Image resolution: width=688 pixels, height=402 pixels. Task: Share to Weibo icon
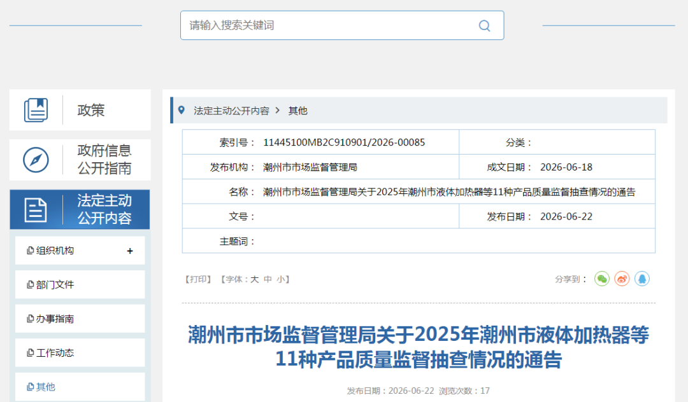tap(622, 279)
